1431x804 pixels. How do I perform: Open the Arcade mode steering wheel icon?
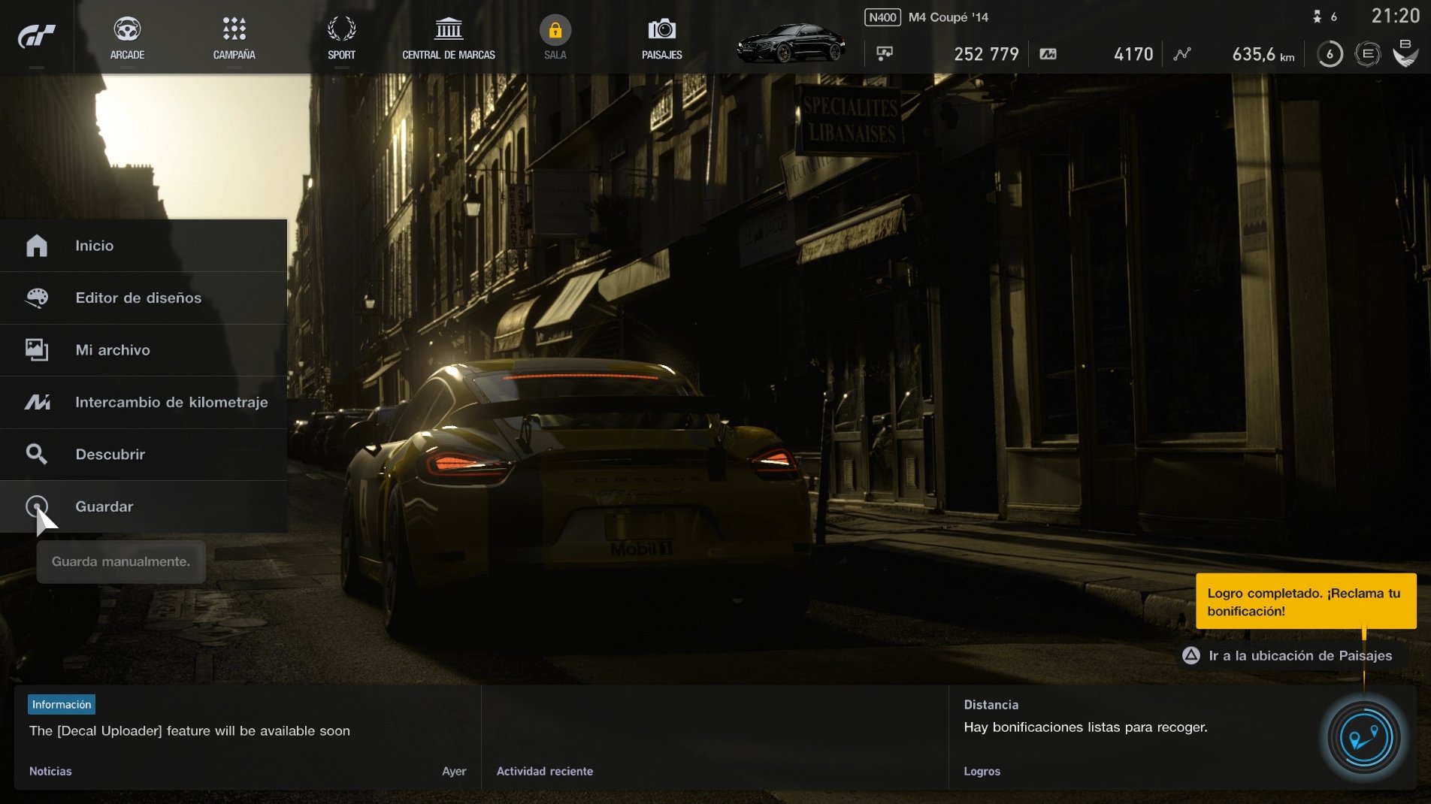click(127, 30)
